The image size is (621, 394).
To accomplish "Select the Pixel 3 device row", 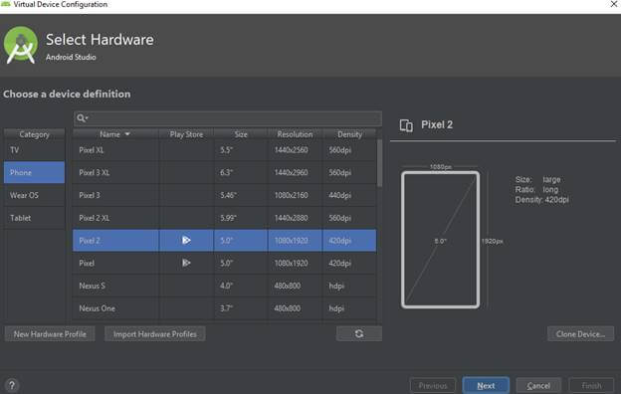I will click(225, 195).
